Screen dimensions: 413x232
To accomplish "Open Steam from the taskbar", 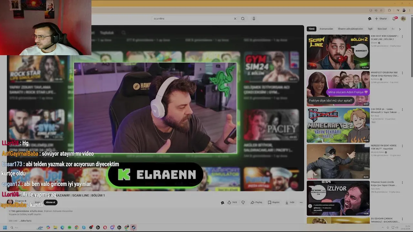I will pyautogui.click(x=134, y=227).
